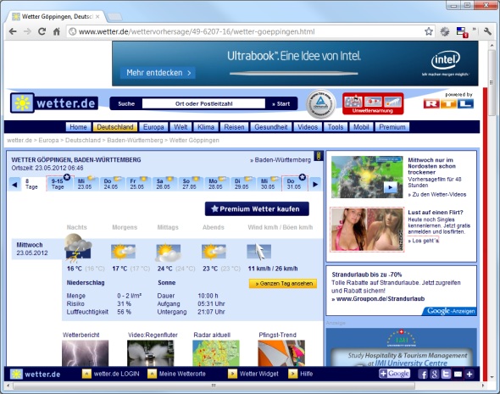
Task: Open a new browser tab
Action: click(114, 16)
